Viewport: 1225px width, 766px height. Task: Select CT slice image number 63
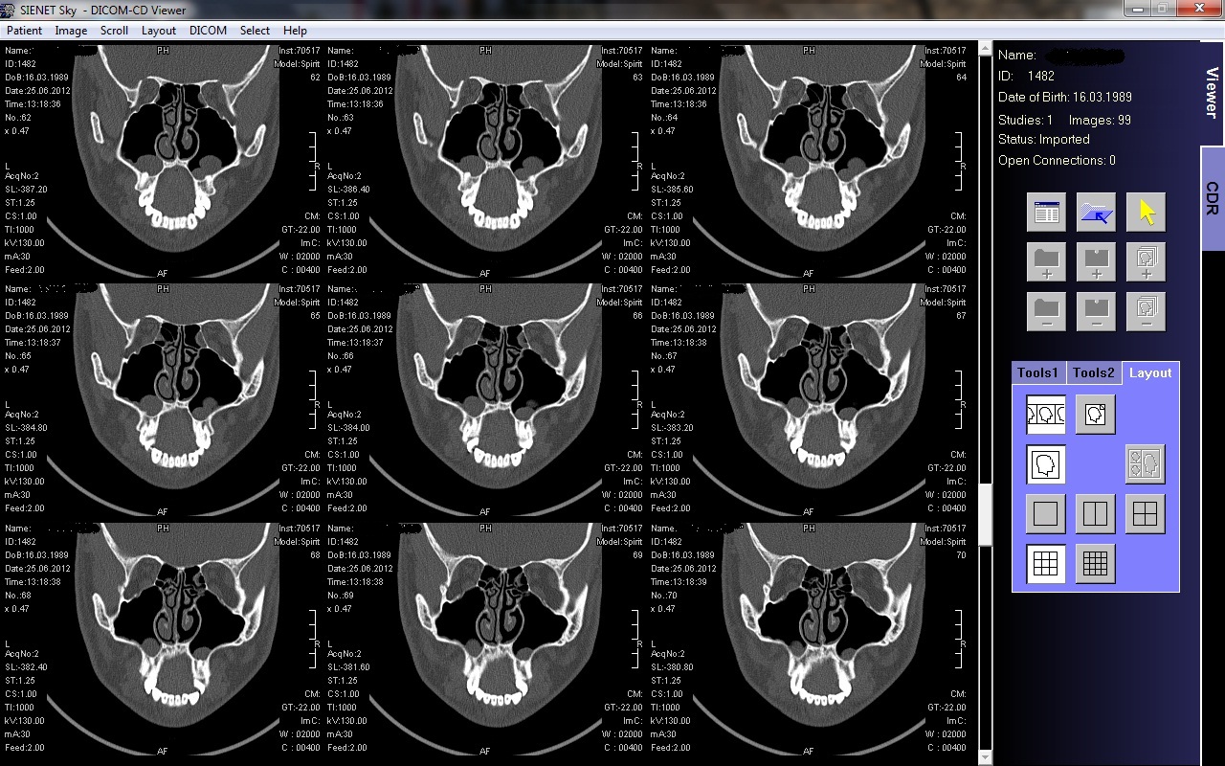tap(485, 161)
